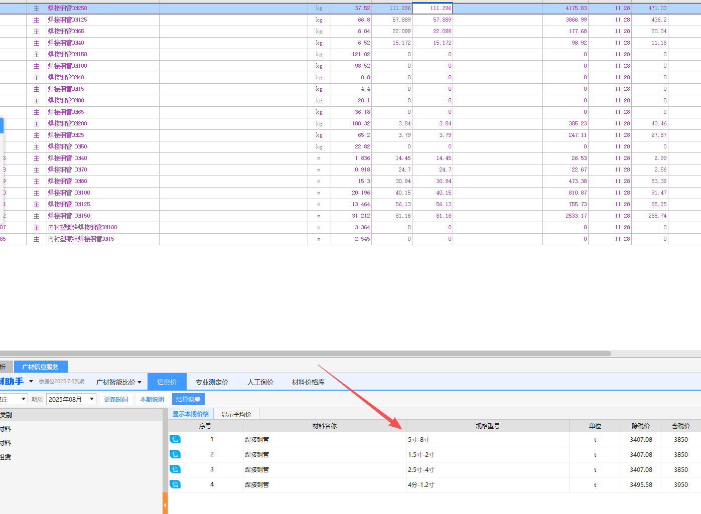This screenshot has height=514, width=701.
Task: Click the 信 badge in row 4
Action: click(175, 484)
